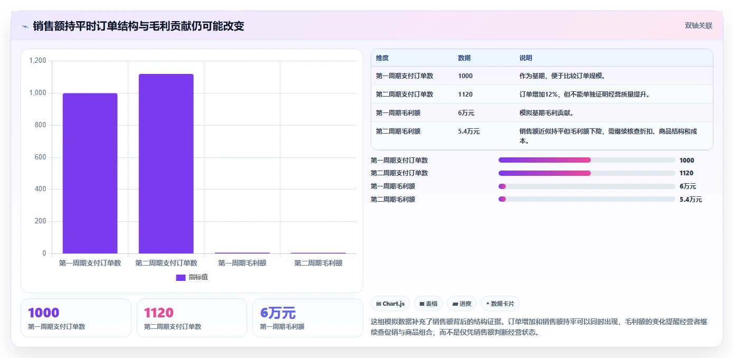Click the table value 1000 in 数据 column
This screenshot has height=358, width=734.
[465, 76]
